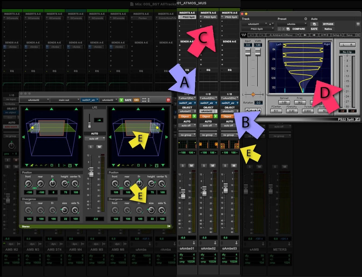Viewport: 362px width, 277px height.
Task: Click the PS22 Split Width fader handle
Action: pos(258,52)
